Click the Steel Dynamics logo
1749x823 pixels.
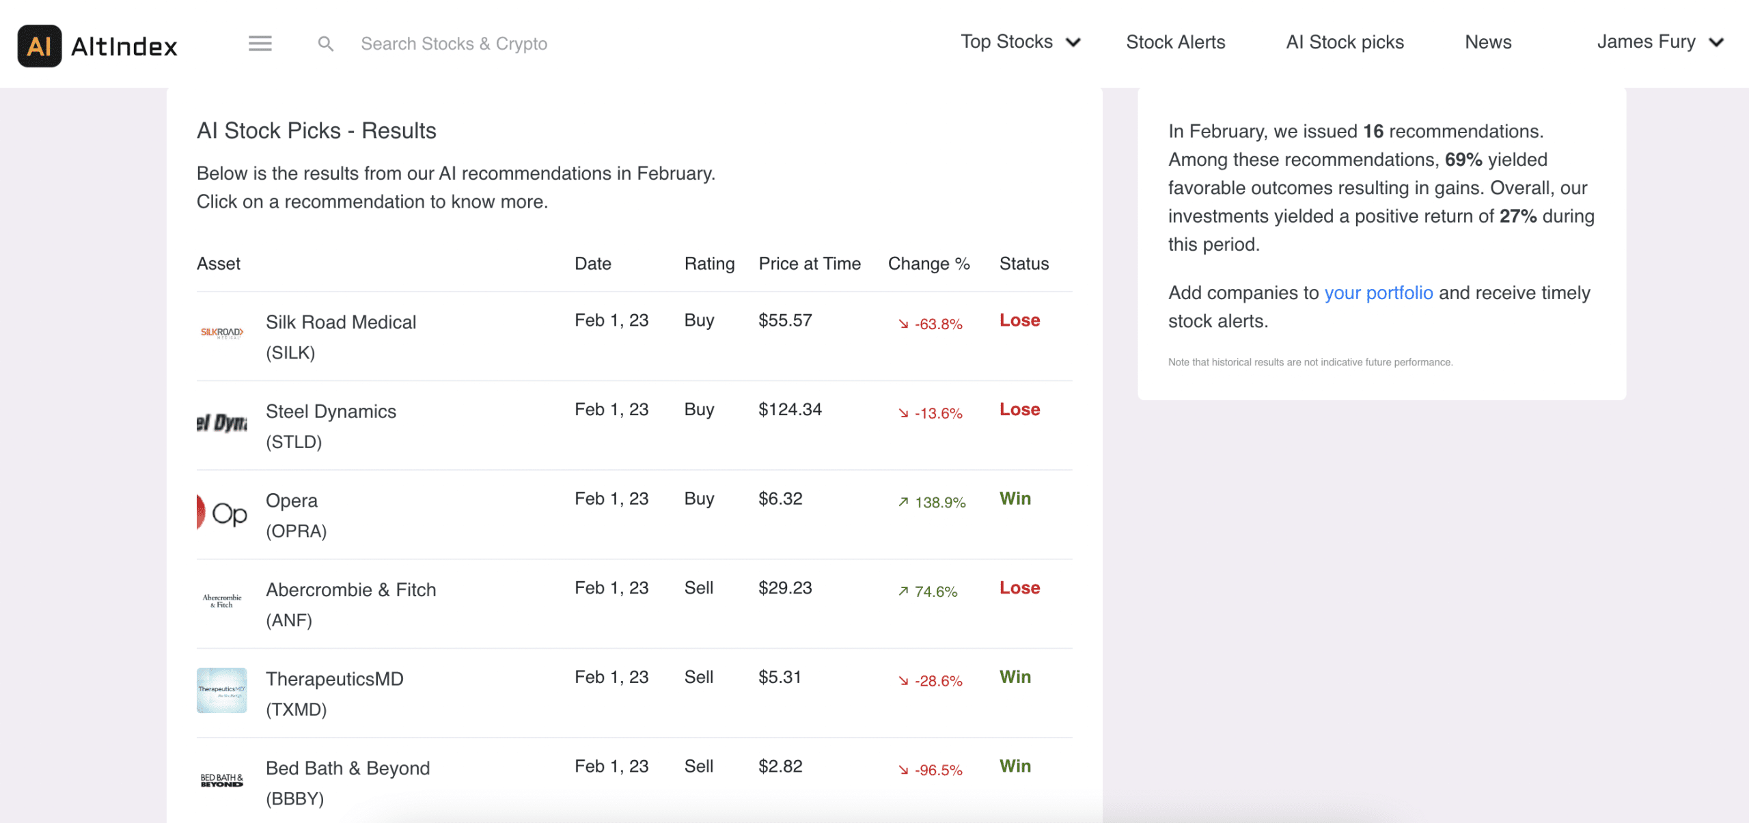click(222, 423)
